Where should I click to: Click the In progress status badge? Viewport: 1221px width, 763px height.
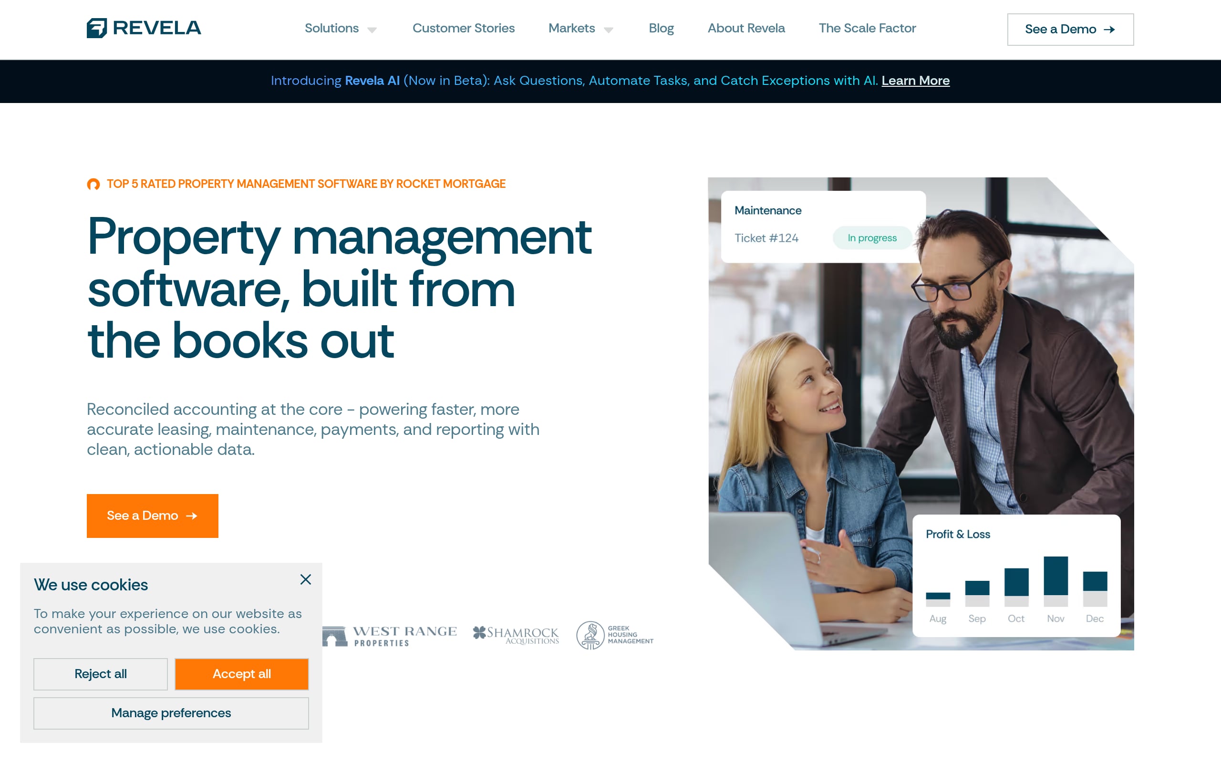872,237
